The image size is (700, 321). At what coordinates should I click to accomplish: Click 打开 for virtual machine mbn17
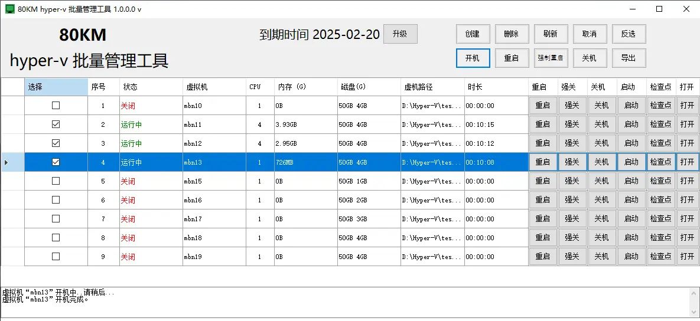click(688, 219)
